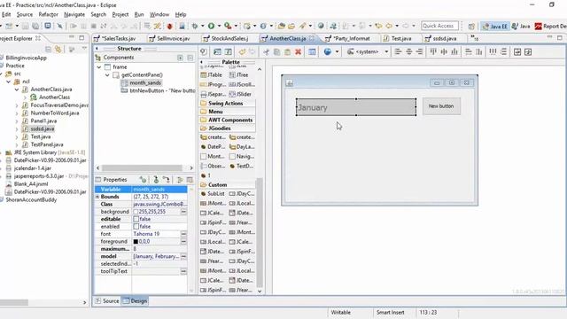The height and width of the screenshot is (319, 567).
Task: Open the AWT Components palette category
Action: click(227, 121)
